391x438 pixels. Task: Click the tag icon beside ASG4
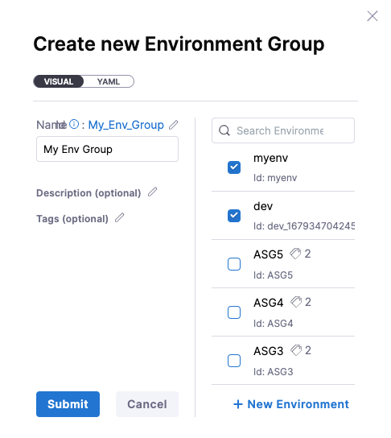tap(296, 302)
